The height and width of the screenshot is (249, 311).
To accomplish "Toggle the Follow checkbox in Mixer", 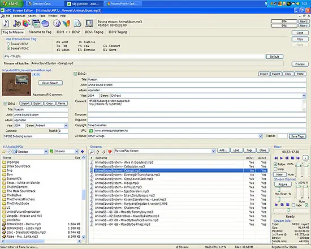I will click(x=275, y=164).
